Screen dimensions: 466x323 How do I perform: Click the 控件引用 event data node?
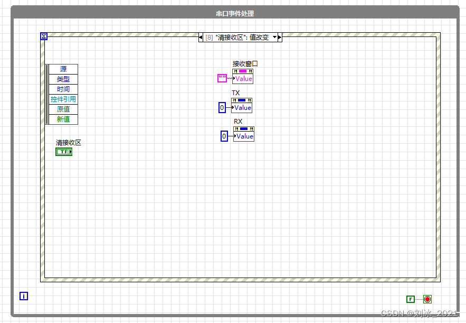pos(63,99)
